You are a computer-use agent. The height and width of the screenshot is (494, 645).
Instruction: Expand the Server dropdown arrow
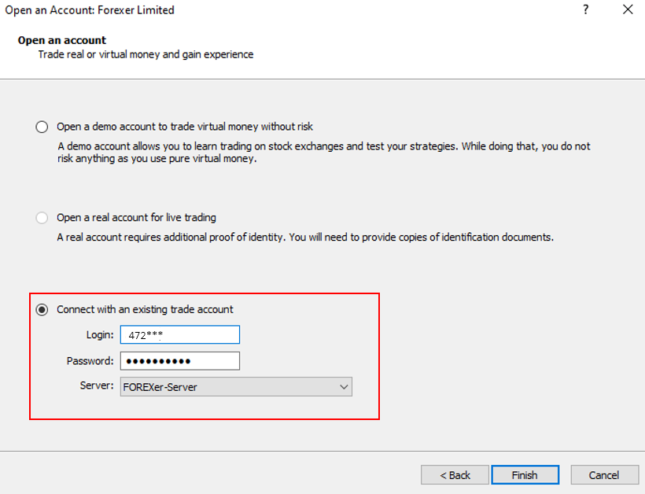pos(343,387)
